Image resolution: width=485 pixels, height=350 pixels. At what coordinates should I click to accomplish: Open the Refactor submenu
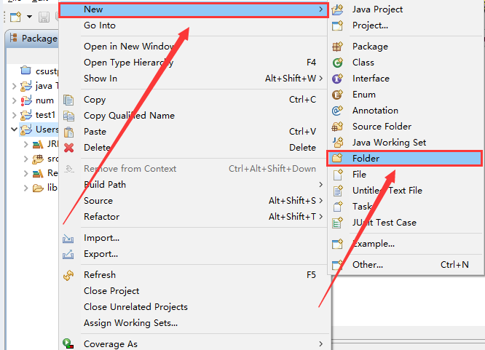pos(194,217)
